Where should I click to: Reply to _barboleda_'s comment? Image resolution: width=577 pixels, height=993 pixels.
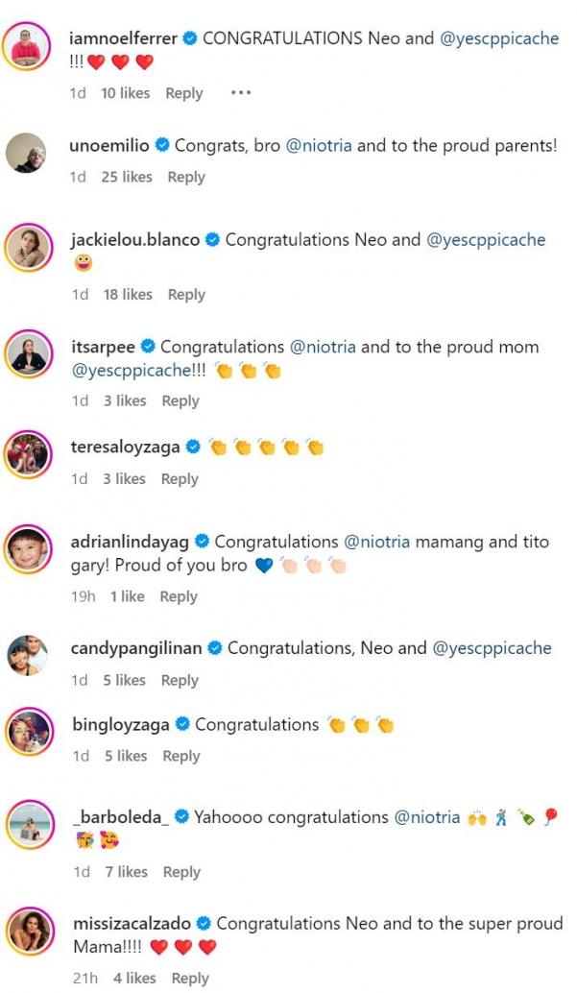coord(181,872)
